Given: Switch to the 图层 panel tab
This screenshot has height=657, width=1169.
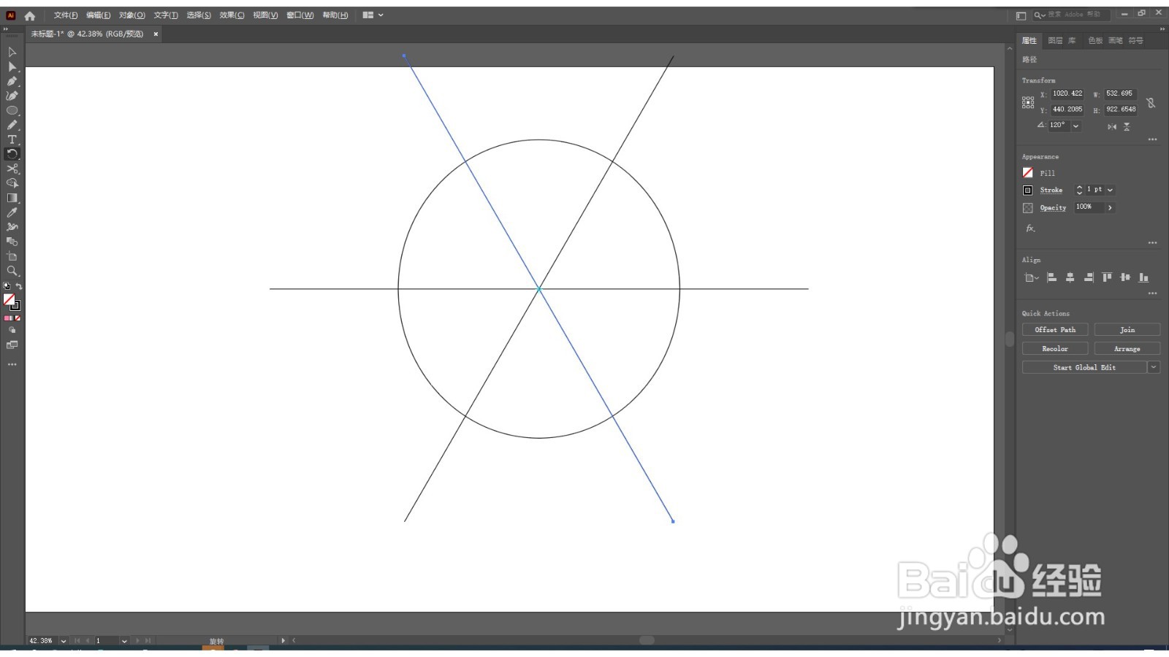Looking at the screenshot, I should click(1055, 41).
